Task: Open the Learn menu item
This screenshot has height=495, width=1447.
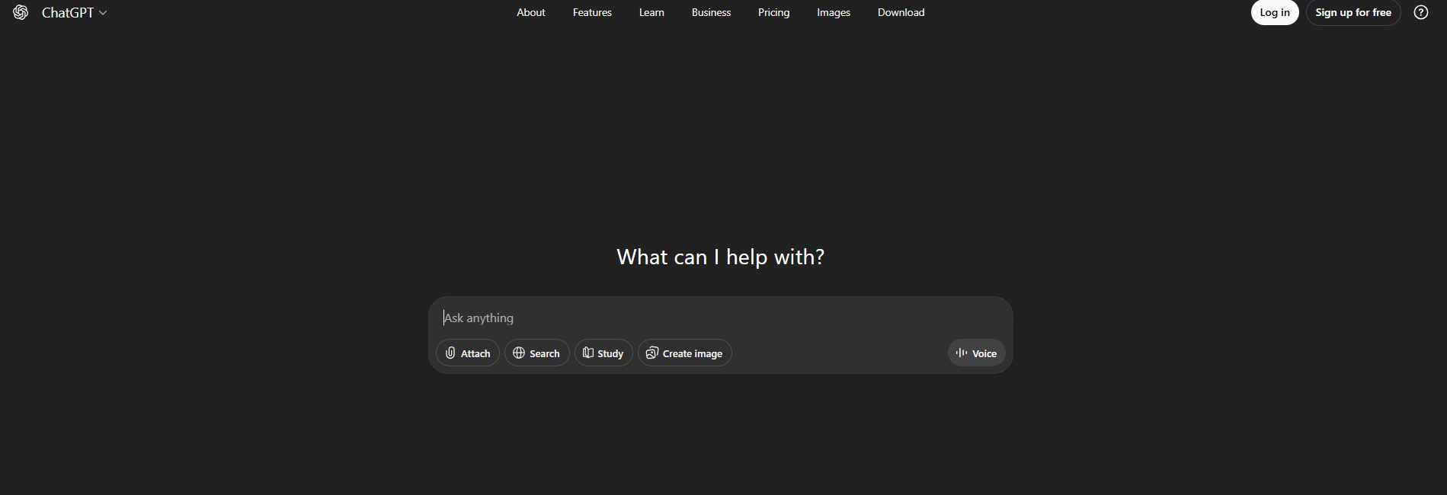Action: pos(651,12)
